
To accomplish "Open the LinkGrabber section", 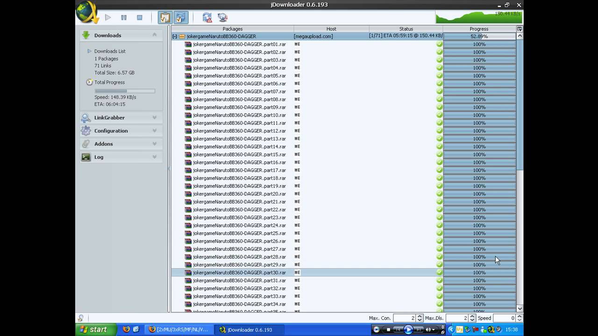I will (121, 118).
